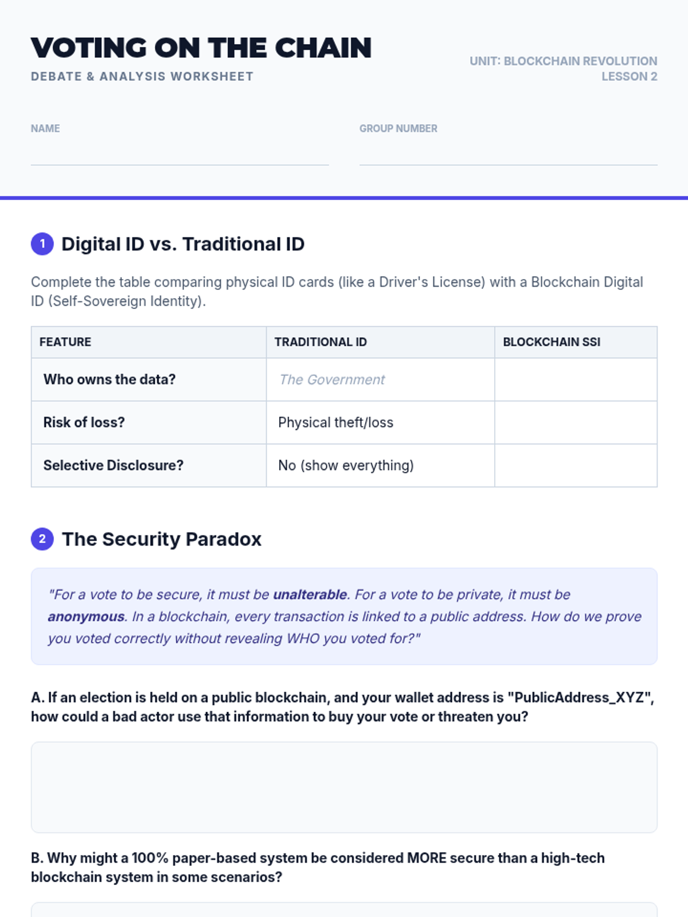Click the Voting on the Chain title
The width and height of the screenshot is (688, 917).
tap(201, 48)
